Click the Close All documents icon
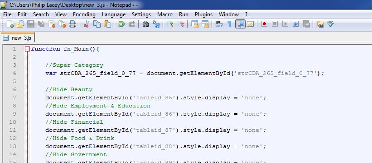This screenshot has width=372, height=163. pos(62,24)
